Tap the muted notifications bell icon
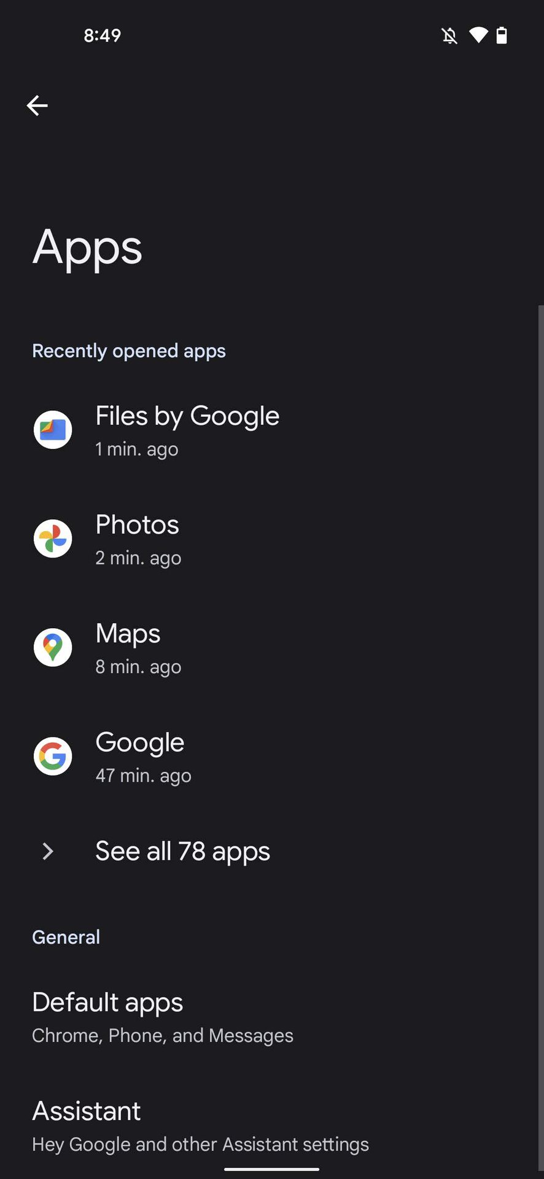The image size is (544, 1179). (x=449, y=36)
